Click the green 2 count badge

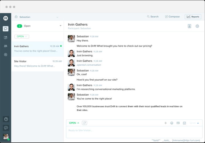coord(20,26)
